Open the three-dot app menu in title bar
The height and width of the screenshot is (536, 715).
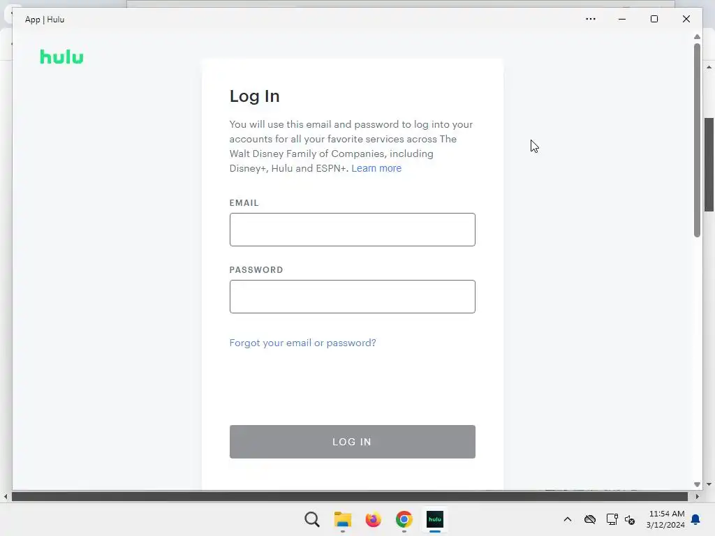tap(591, 19)
